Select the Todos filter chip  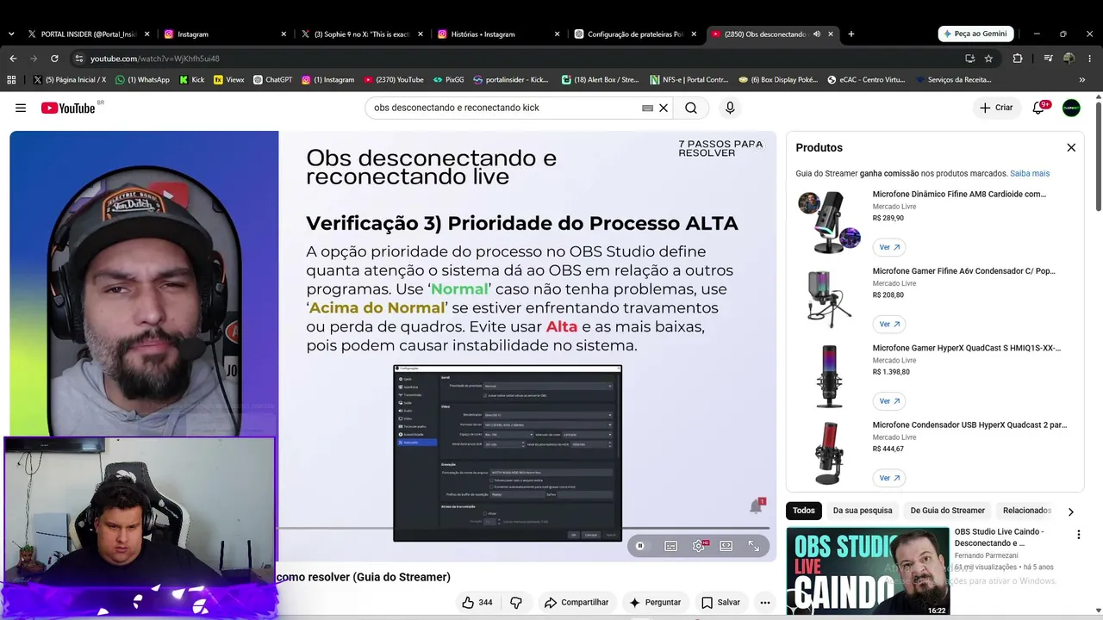pyautogui.click(x=804, y=511)
